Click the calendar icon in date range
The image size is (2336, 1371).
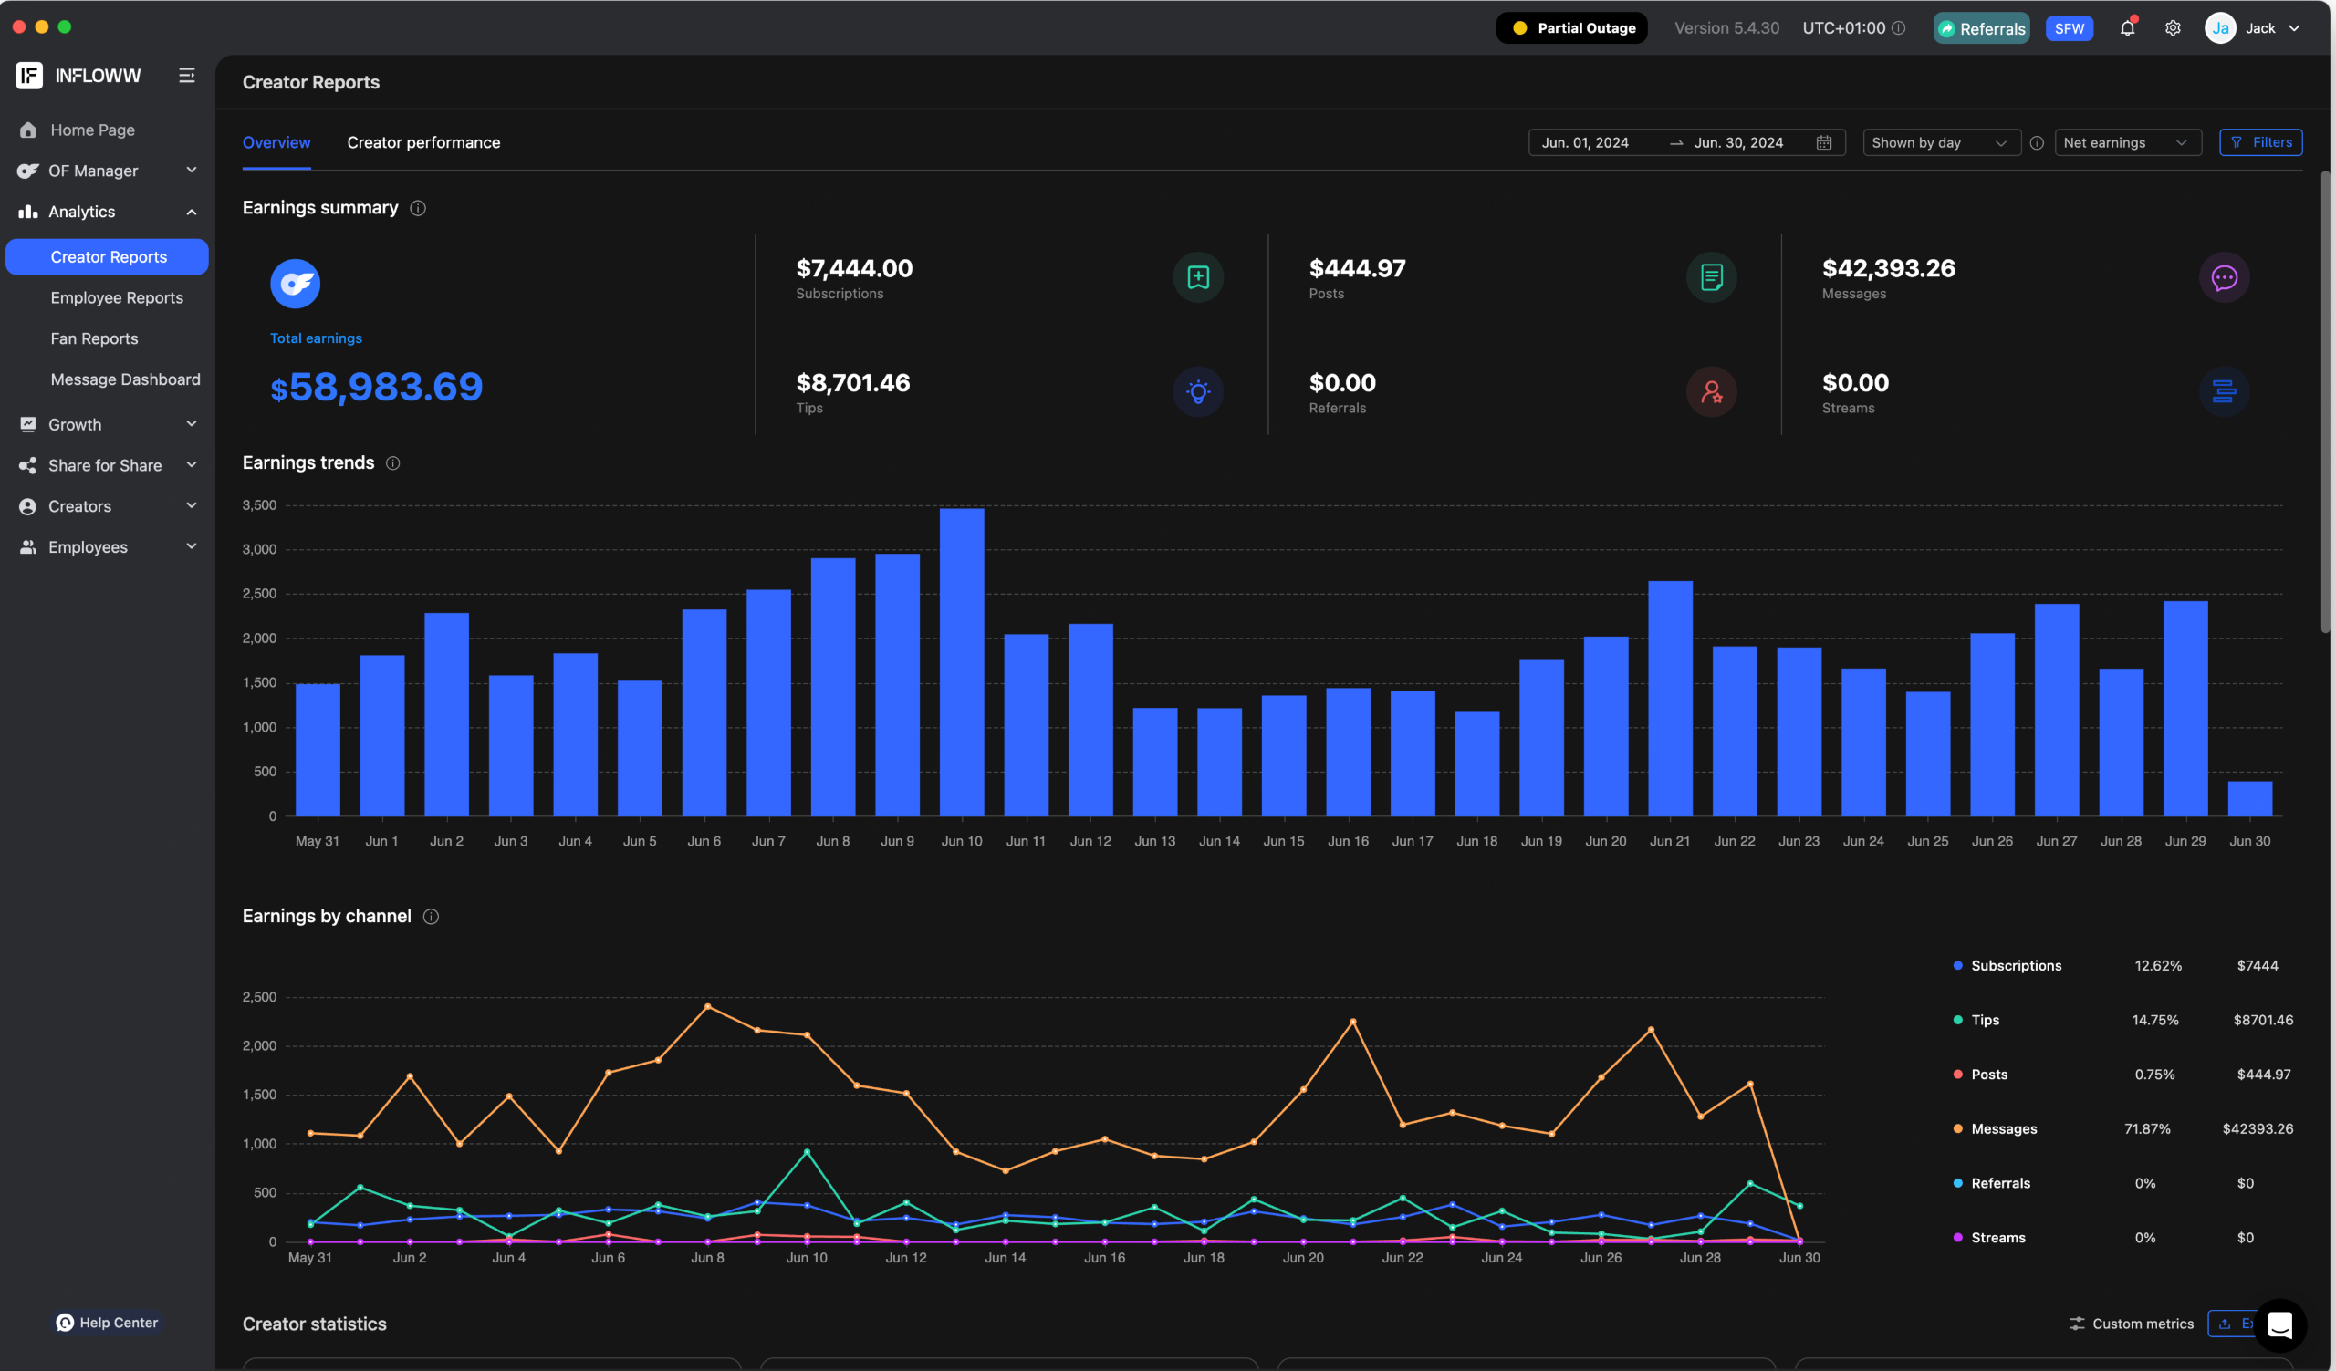(x=1823, y=142)
